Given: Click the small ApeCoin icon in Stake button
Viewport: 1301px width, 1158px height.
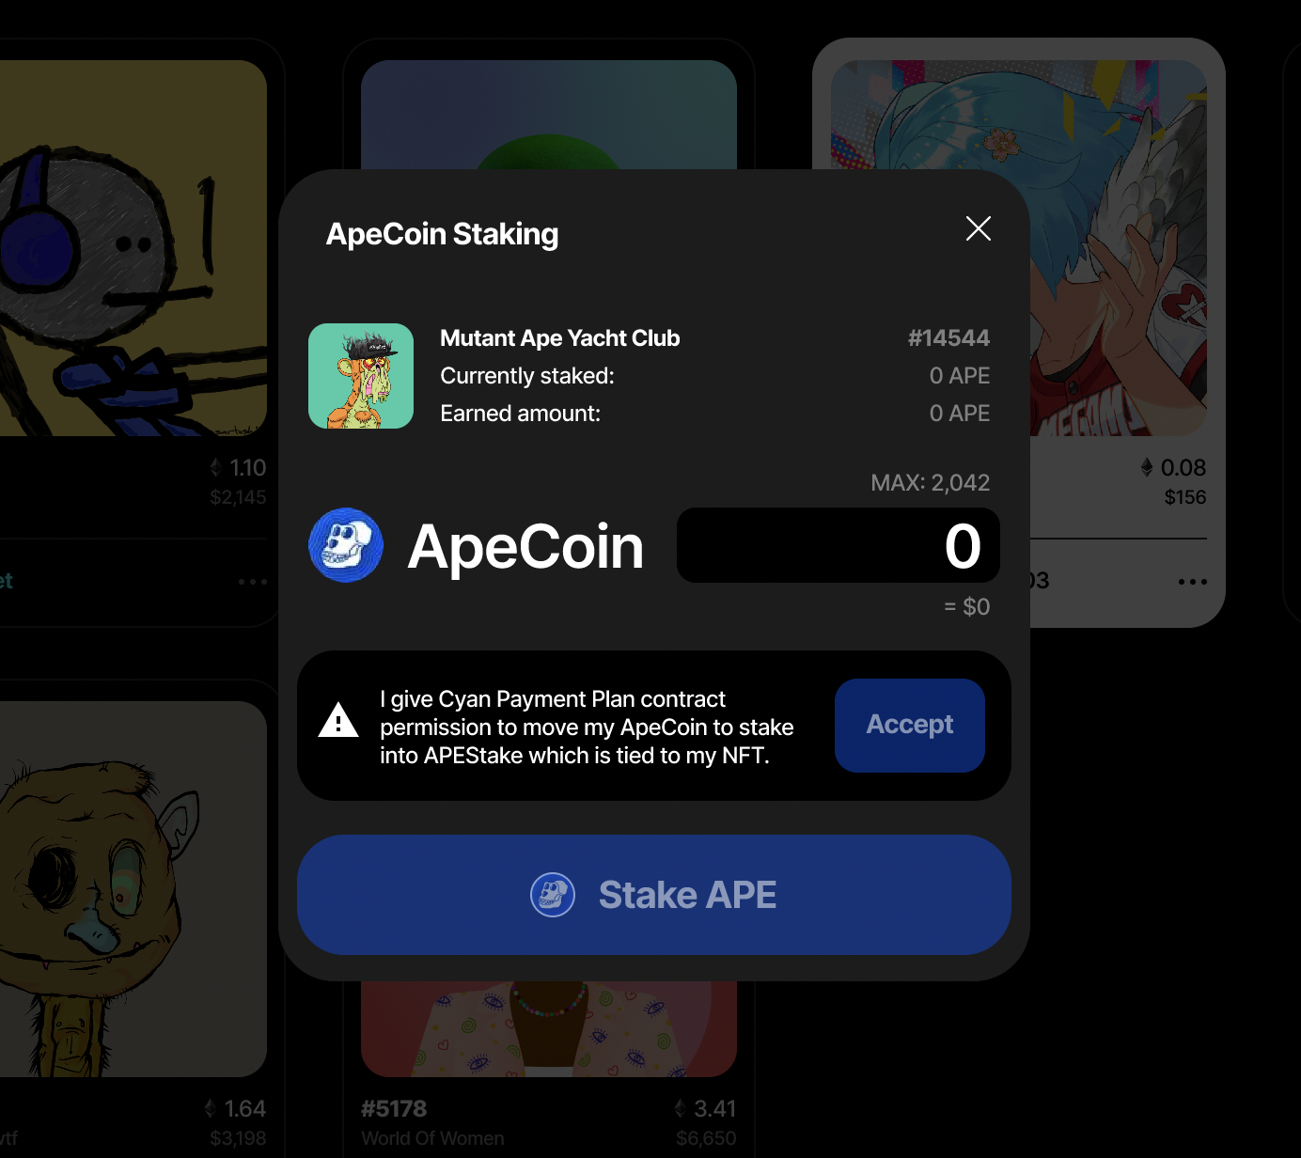Looking at the screenshot, I should tap(553, 895).
